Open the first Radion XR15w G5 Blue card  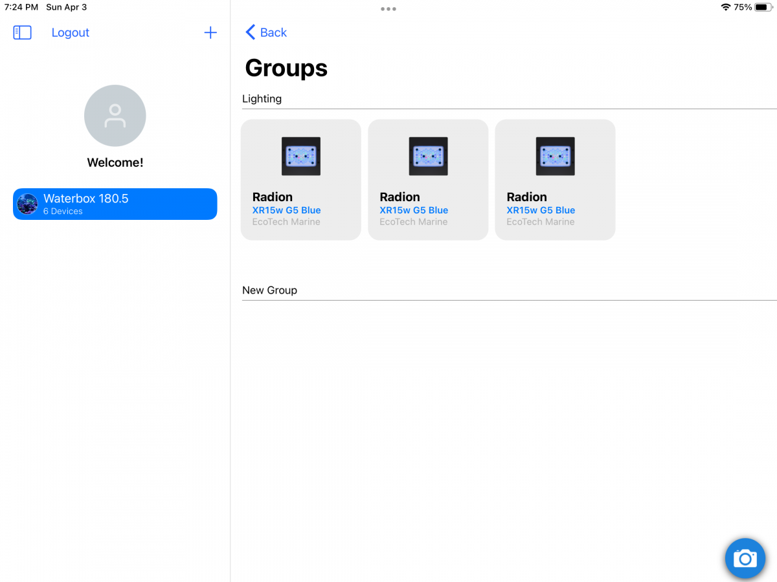pyautogui.click(x=301, y=180)
